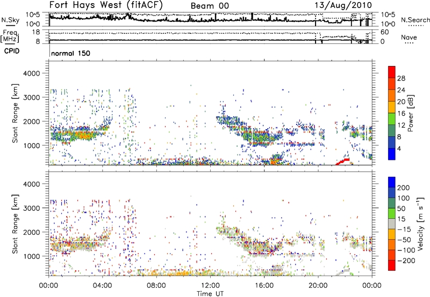Image resolution: width=430 pixels, height=297 pixels.
Task: Click the "08:00" time axis tick label
Action: point(156,286)
